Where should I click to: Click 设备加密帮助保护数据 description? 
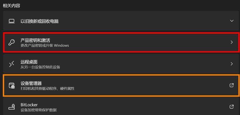[x=38, y=110]
